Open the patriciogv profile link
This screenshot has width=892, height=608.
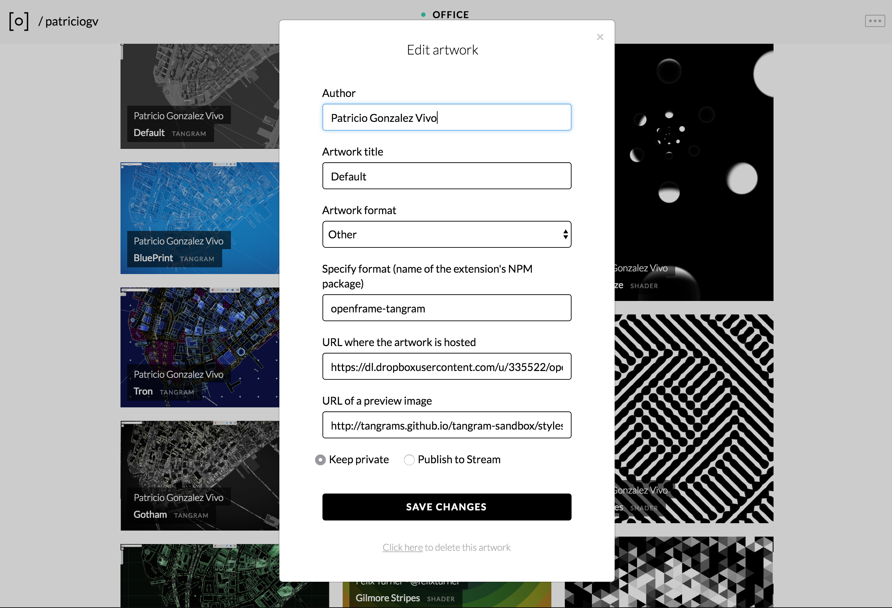(x=71, y=21)
